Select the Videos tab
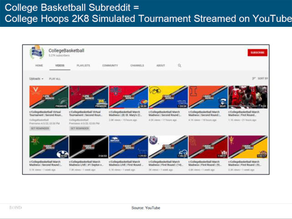The height and width of the screenshot is (219, 292). (60, 66)
